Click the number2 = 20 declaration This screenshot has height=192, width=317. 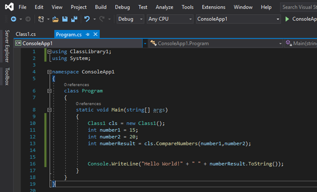pyautogui.click(x=113, y=137)
